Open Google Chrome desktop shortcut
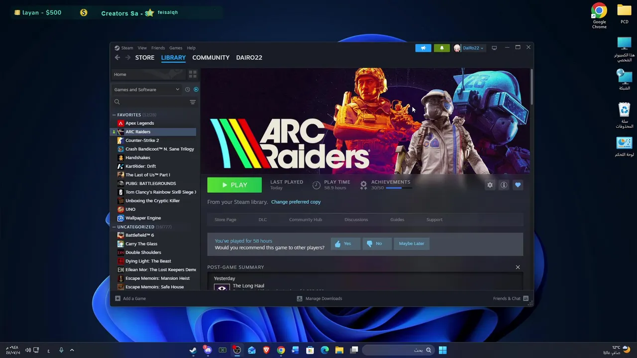Viewport: 637px width, 358px height. (x=599, y=16)
